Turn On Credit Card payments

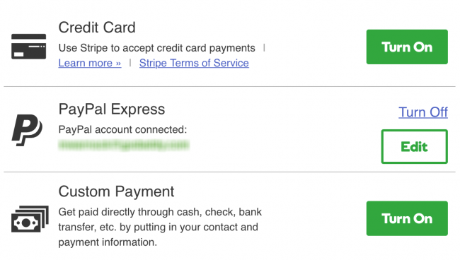pyautogui.click(x=407, y=47)
